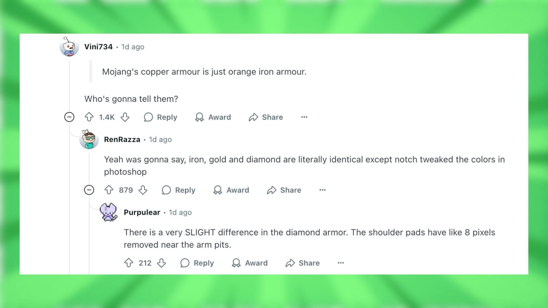Collapse RenRazza's reply thread
Screen dimensions: 548x308
pyautogui.click(x=89, y=190)
